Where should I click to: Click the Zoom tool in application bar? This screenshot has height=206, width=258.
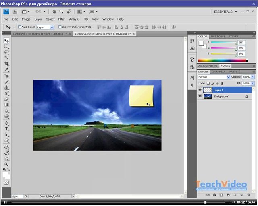tap(61, 12)
